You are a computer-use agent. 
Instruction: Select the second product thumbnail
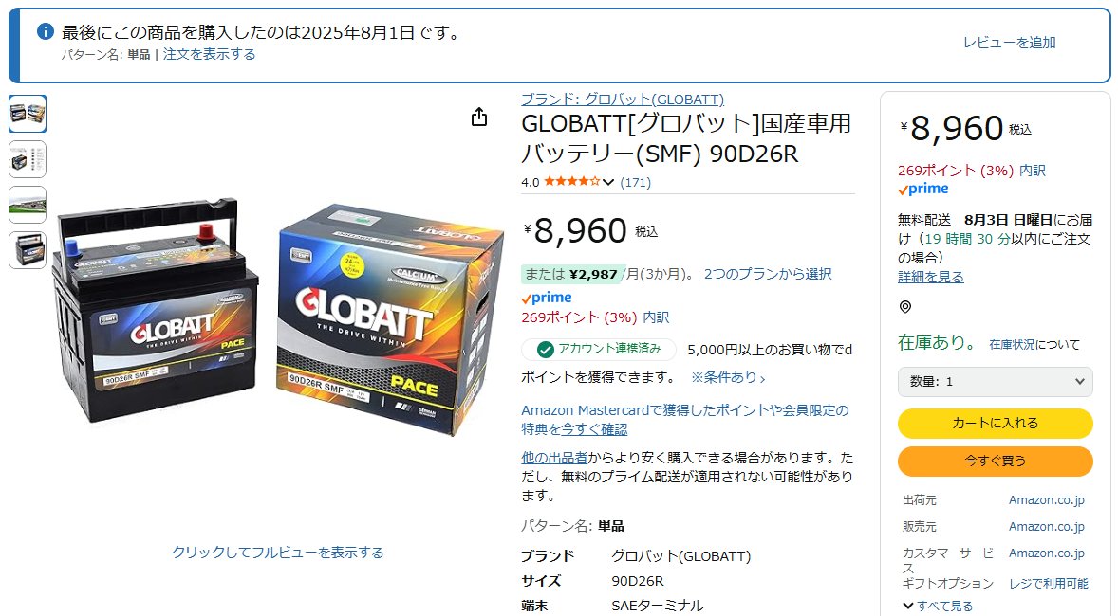click(x=28, y=159)
